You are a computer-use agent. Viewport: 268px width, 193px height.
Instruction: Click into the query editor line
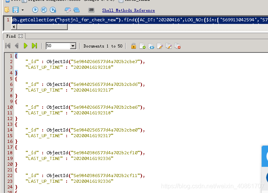(140, 20)
